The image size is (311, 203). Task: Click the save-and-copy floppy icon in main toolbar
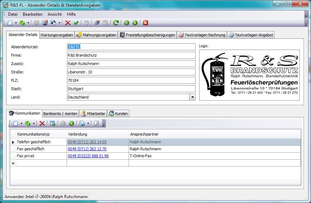tap(53, 23)
